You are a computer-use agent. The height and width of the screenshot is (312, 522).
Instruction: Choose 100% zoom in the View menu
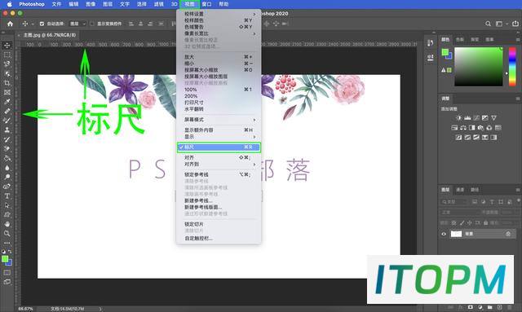219,90
